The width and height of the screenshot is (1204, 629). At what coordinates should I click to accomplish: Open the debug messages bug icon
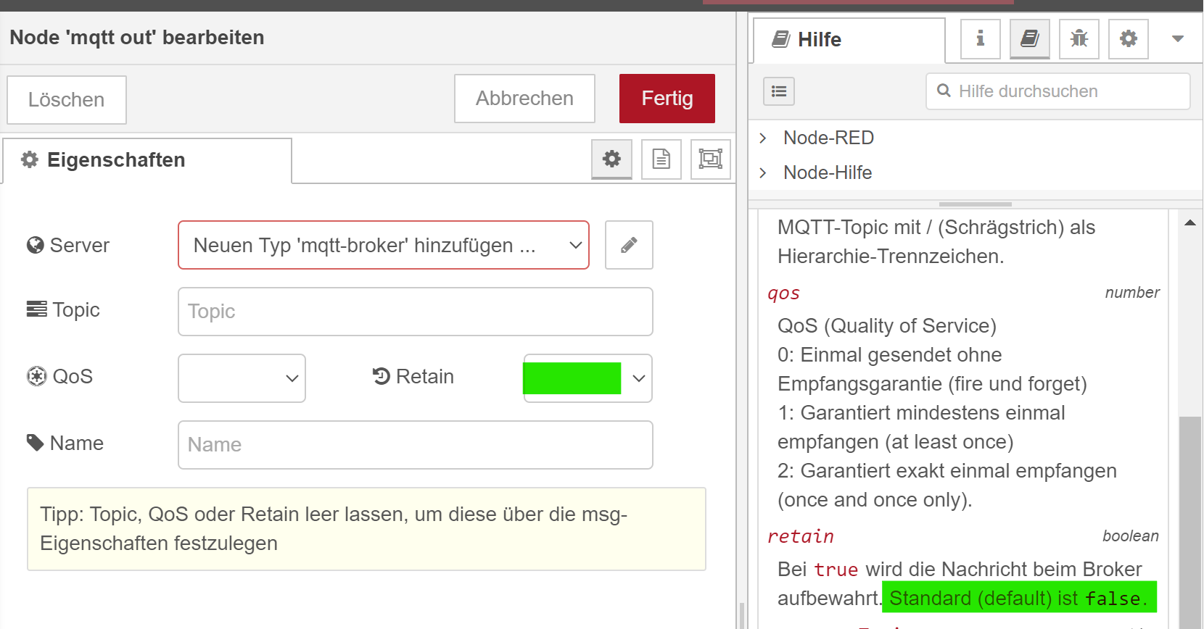tap(1079, 38)
